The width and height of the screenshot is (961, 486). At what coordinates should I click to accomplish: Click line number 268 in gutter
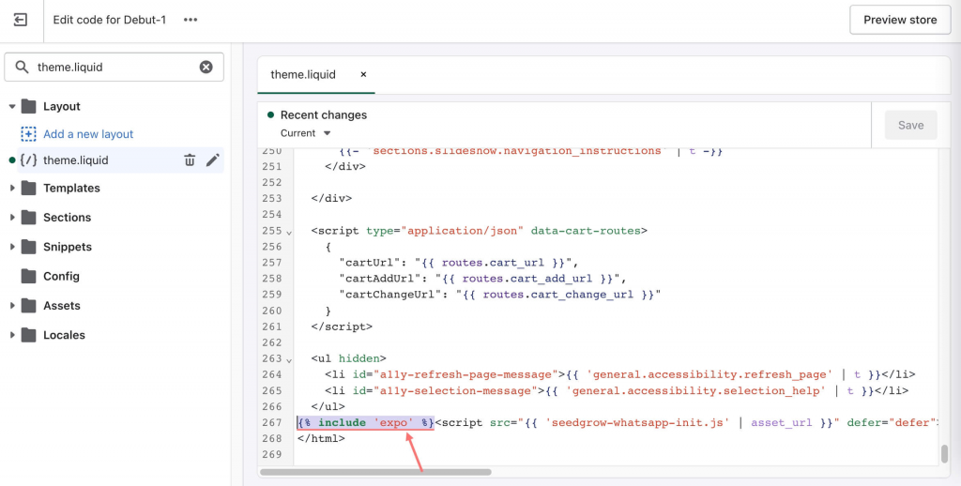tap(271, 438)
